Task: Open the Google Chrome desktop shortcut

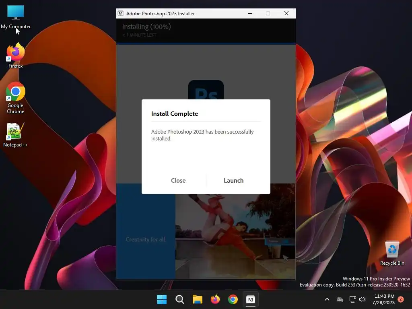Action: tap(16, 98)
